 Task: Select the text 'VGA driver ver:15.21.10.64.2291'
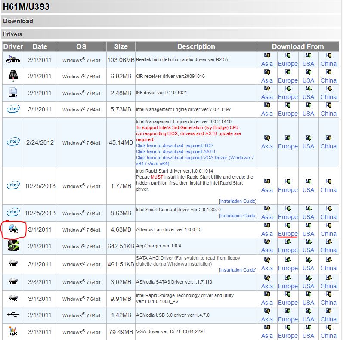pos(170,331)
